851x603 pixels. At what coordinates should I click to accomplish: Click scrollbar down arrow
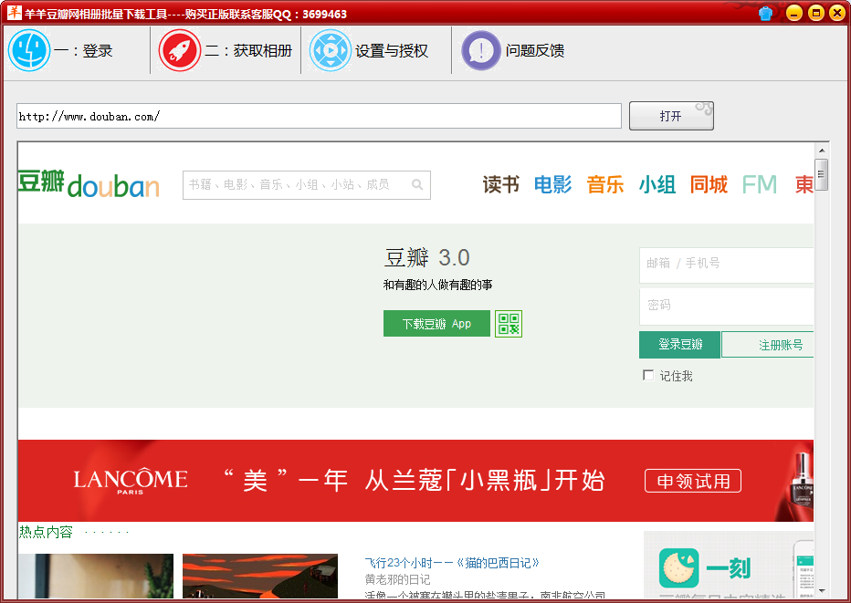tap(822, 590)
